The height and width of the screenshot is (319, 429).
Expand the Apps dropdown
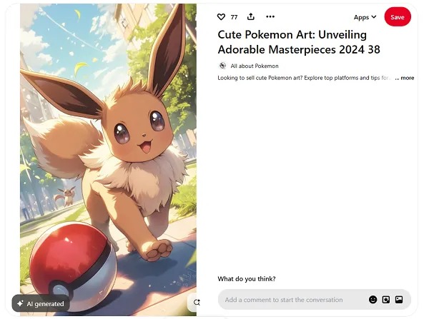(365, 17)
